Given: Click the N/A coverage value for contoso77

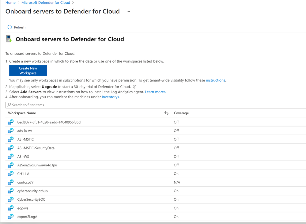Looking at the screenshot, I should (x=177, y=182).
